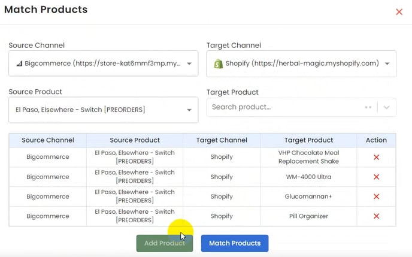The width and height of the screenshot is (412, 257).
Task: Select the Pill Organizer cell
Action: click(308, 216)
